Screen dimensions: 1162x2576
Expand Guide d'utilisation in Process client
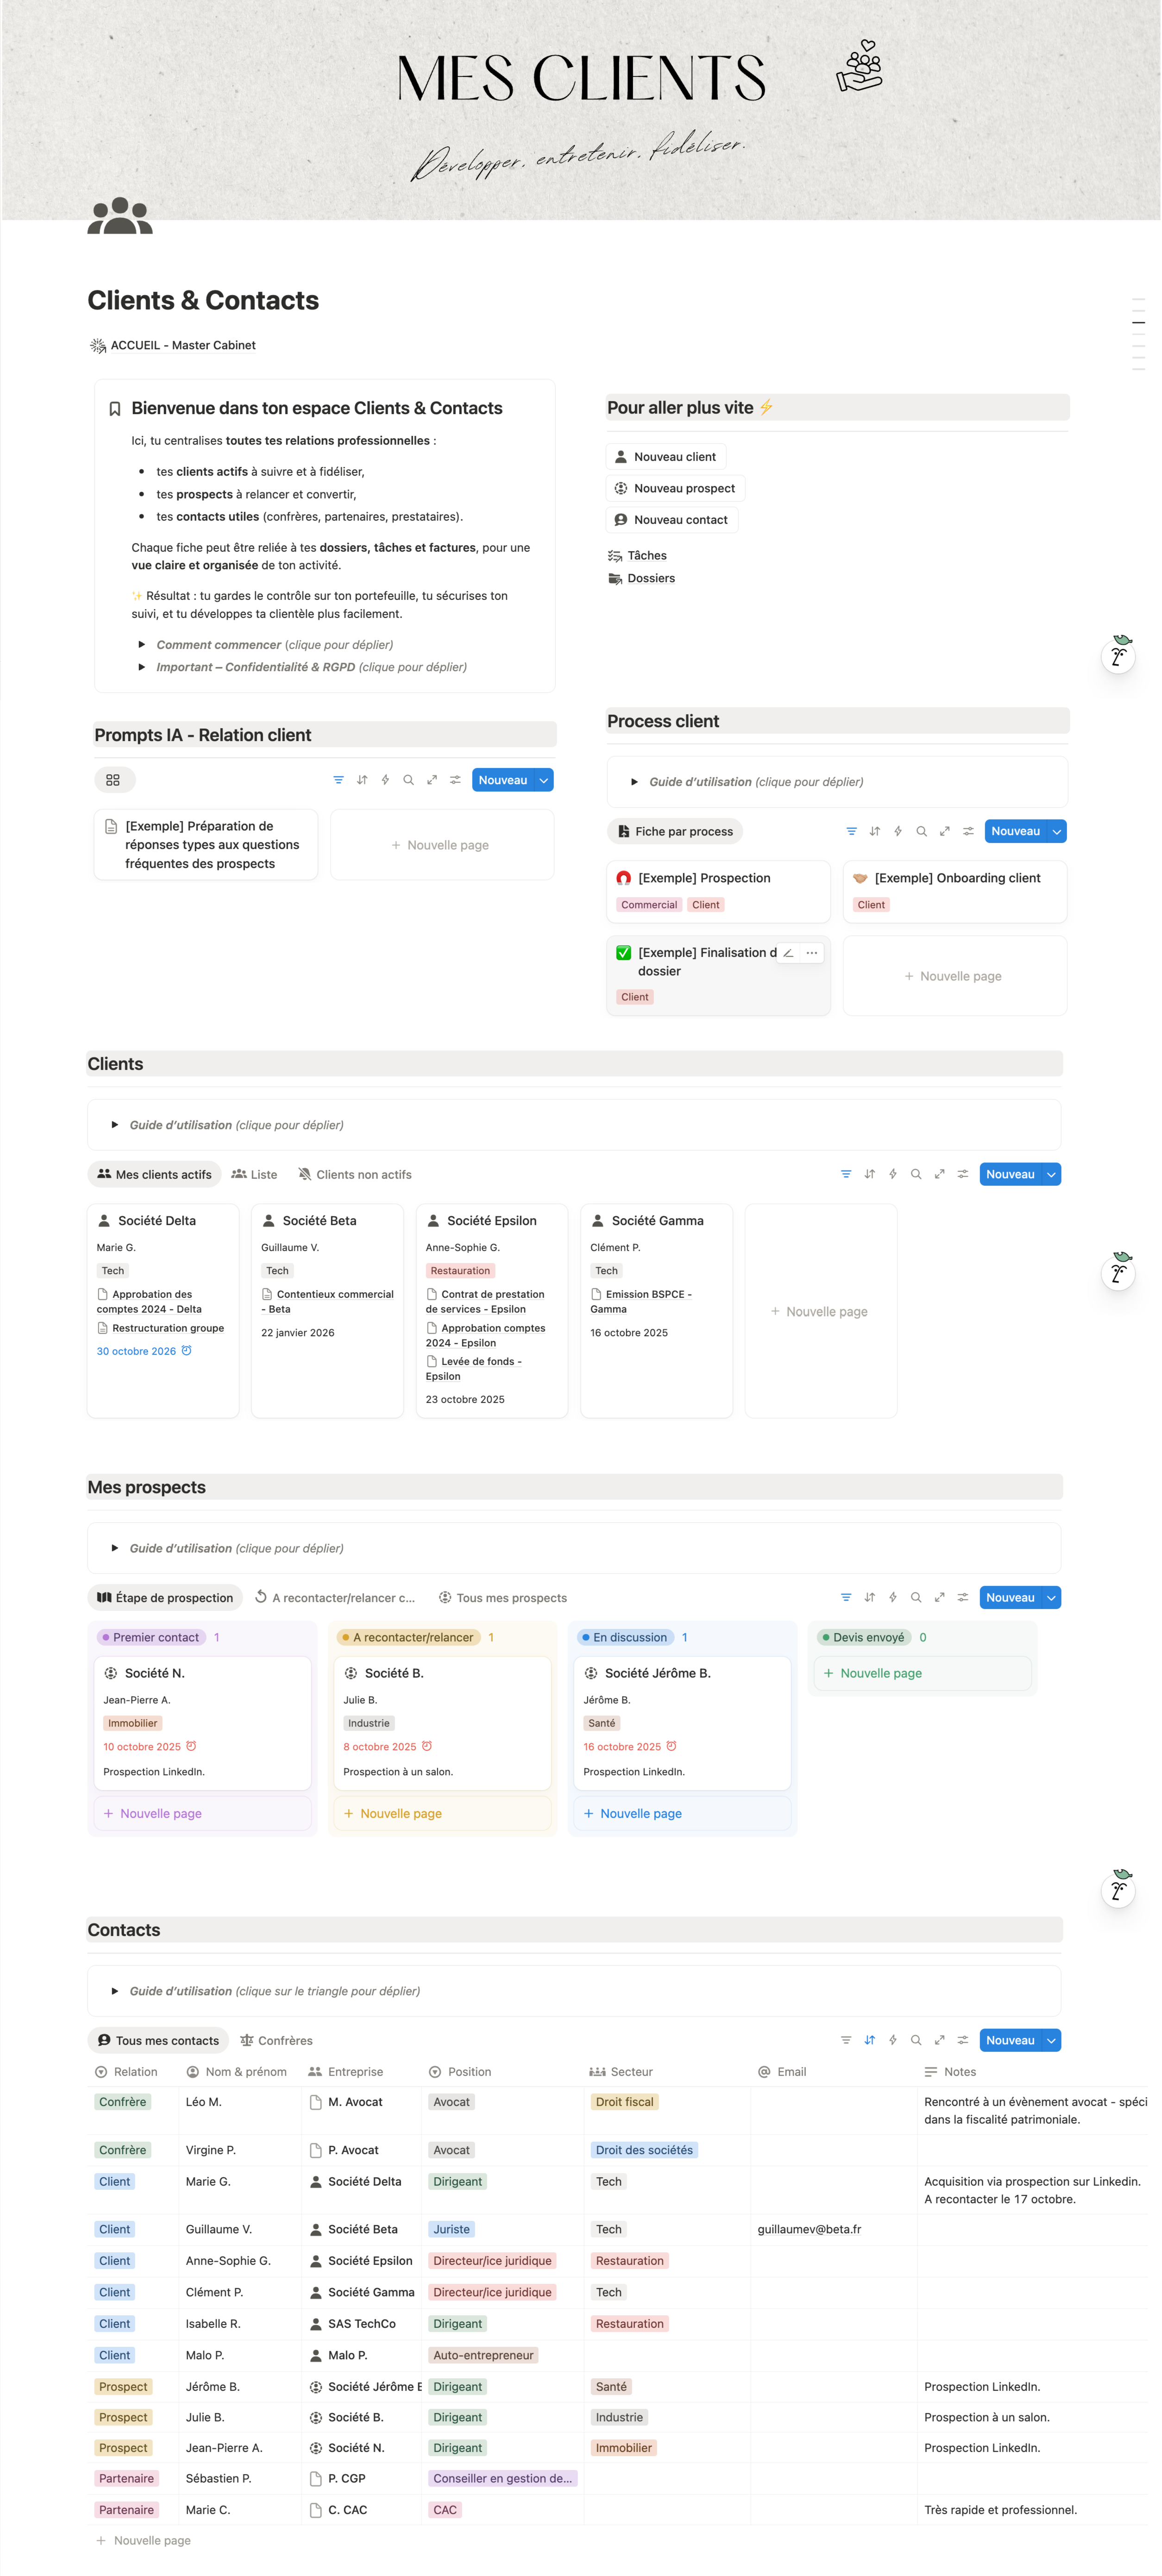(x=634, y=782)
